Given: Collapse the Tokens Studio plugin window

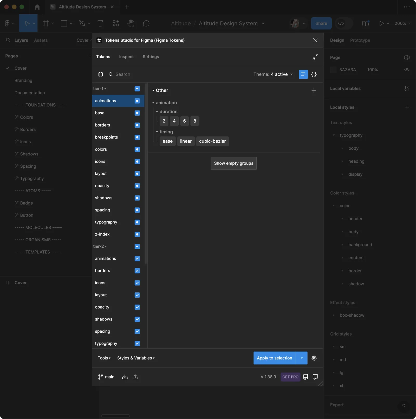Looking at the screenshot, I should [315, 57].
